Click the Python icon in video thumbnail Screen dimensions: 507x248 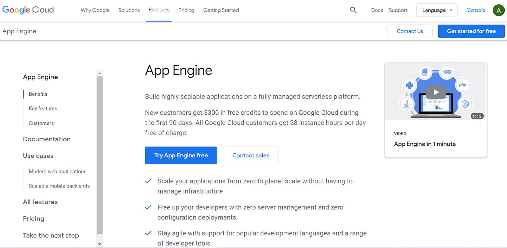coord(409,85)
